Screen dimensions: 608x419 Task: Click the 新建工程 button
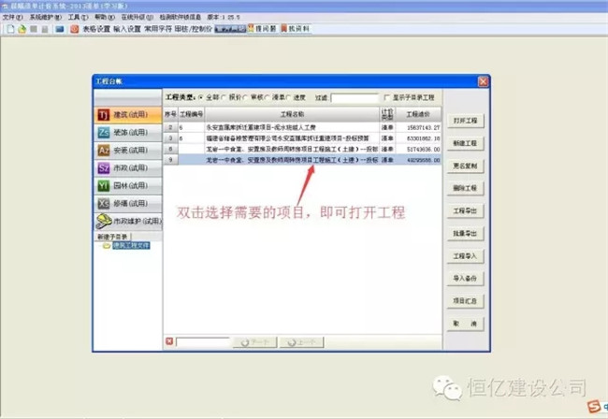[465, 143]
